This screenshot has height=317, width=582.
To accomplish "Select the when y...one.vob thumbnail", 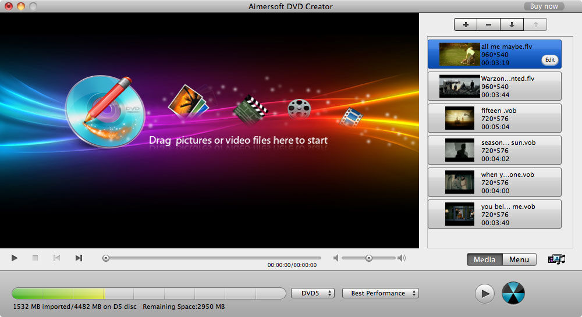I will (460, 182).
